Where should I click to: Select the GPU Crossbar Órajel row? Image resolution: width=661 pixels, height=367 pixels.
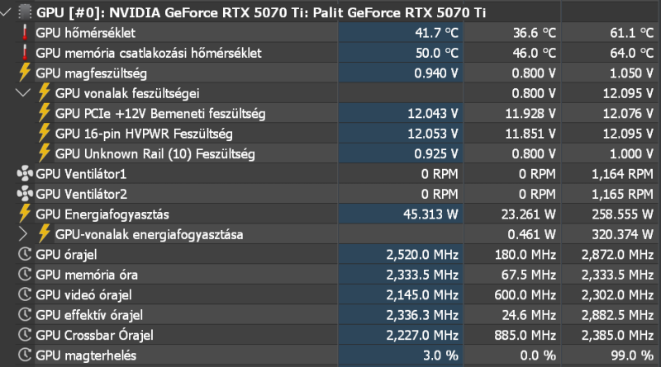pyautogui.click(x=337, y=335)
